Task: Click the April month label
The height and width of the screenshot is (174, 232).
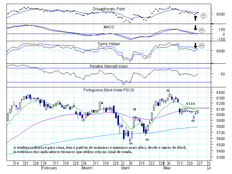Action: (126, 168)
